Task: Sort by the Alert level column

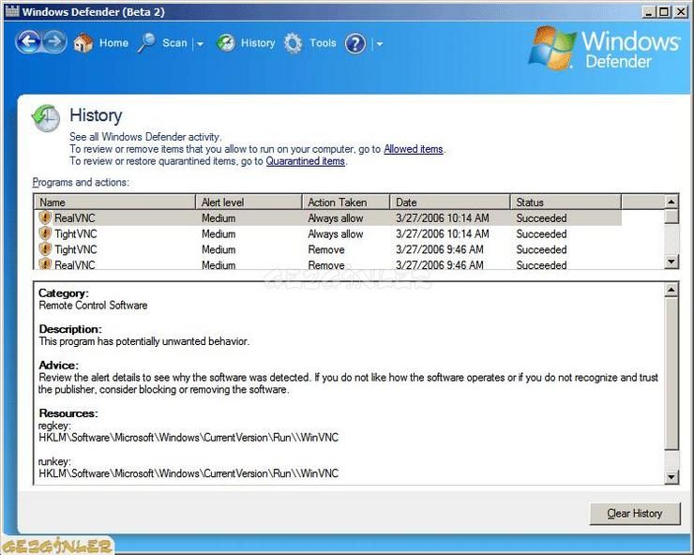Action: pyautogui.click(x=249, y=202)
